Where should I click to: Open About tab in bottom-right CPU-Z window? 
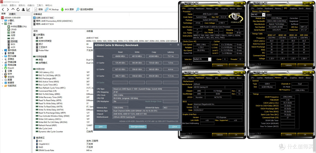308,78
